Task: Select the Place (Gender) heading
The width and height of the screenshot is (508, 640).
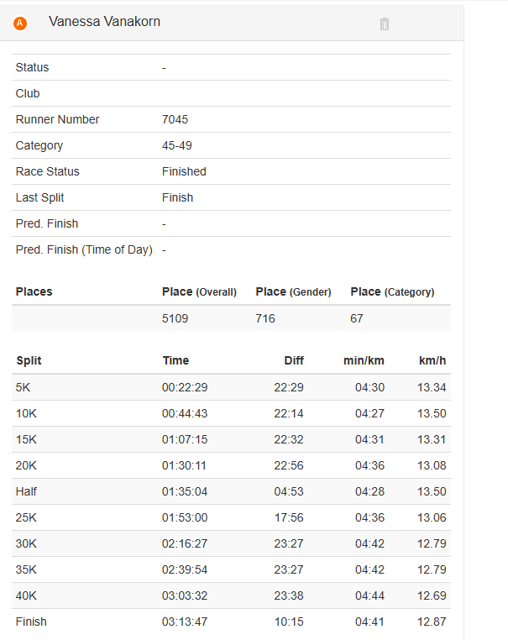Action: (293, 291)
